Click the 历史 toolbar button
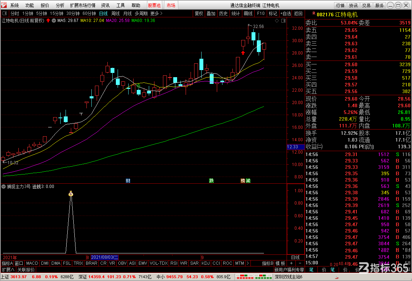This screenshot has width=412, height=281. point(223,13)
